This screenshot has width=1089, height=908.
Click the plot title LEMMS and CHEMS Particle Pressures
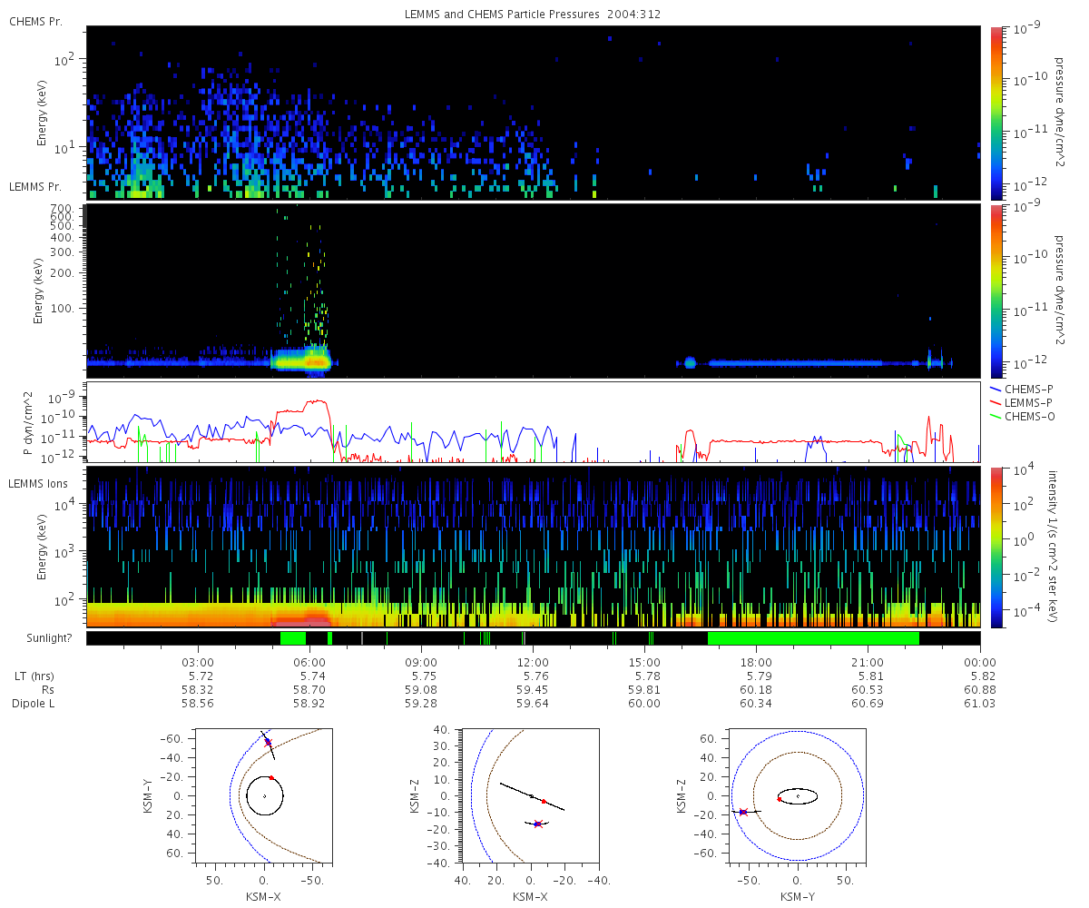(542, 15)
